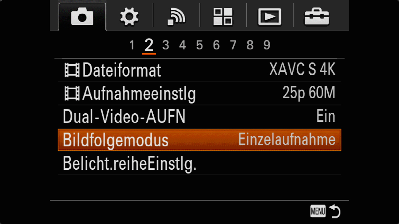
Task: Open Bildfolgemodus Einzelaufnahme options
Action: coord(199,140)
